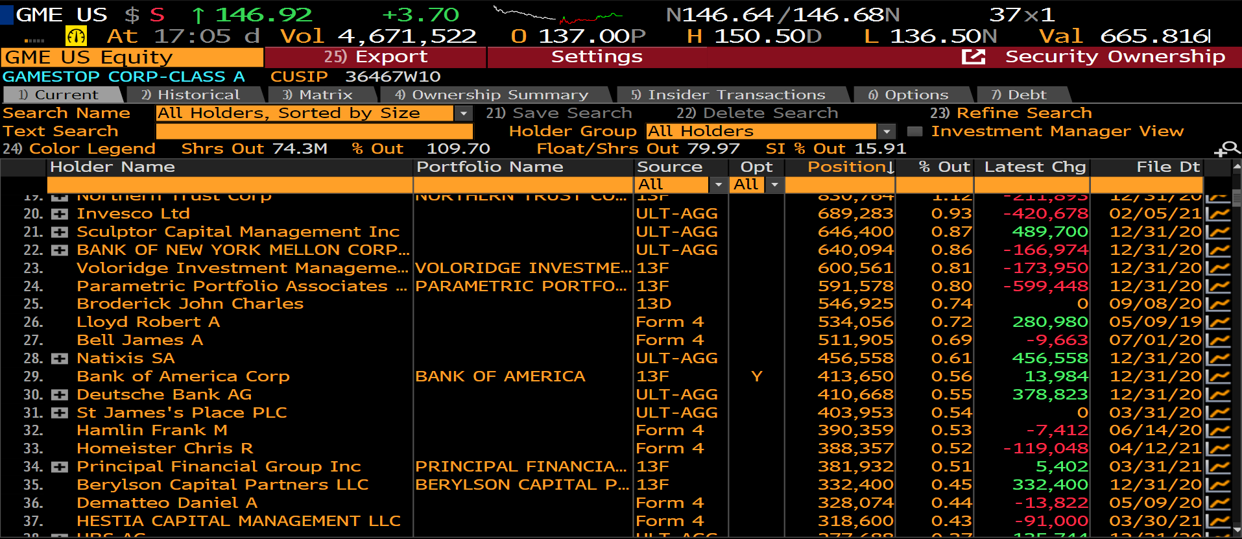Select holder Berylson Capital Partners LLC
The width and height of the screenshot is (1242, 539).
point(222,485)
